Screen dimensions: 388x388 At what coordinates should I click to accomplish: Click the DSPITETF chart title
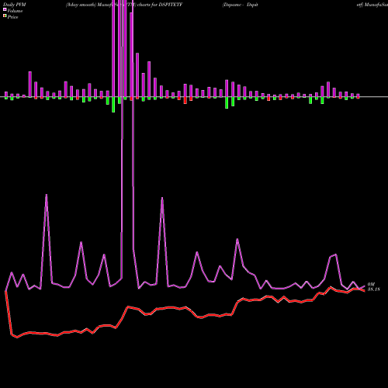[x=124, y=5]
